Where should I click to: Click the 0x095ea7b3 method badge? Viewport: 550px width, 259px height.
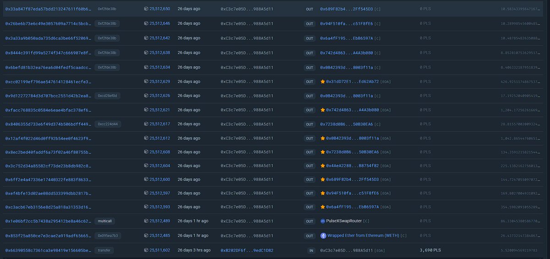click(108, 236)
